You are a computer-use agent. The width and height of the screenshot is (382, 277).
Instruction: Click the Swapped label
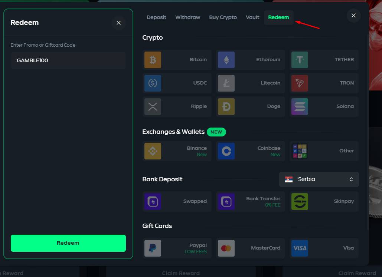[195, 201]
